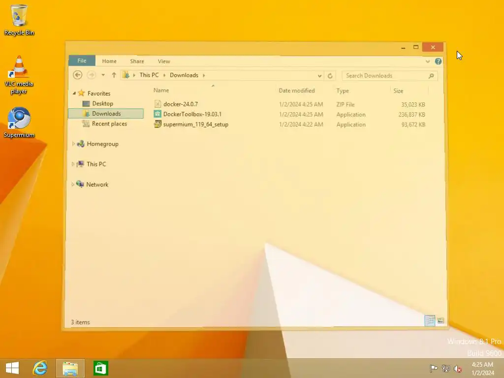This screenshot has width=504, height=378.
Task: Open the Windows Start button
Action: click(x=12, y=368)
